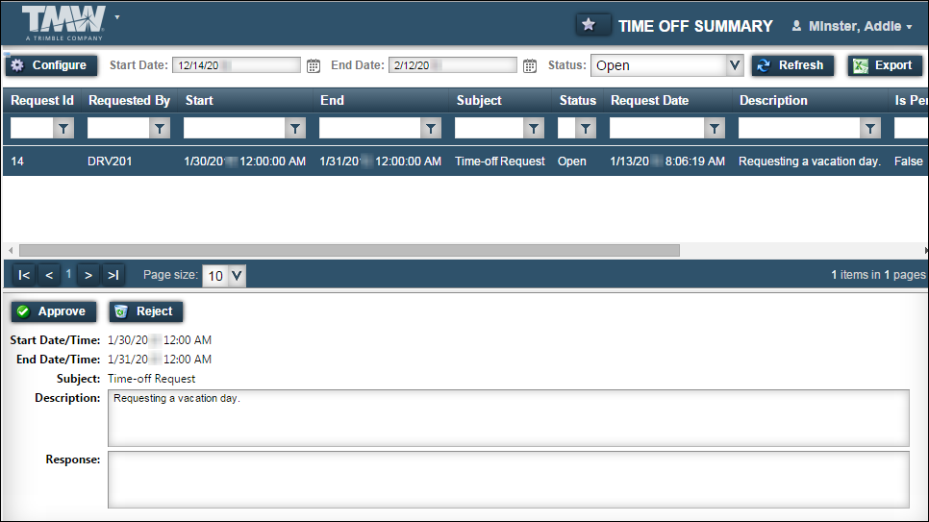
Task: Go to the previous page
Action: [x=49, y=275]
